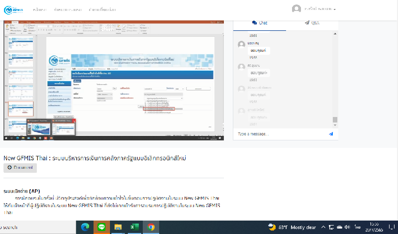Switch to Google Chrome in the taskbar
Viewport: 398px width, 234px height.
coord(151,227)
